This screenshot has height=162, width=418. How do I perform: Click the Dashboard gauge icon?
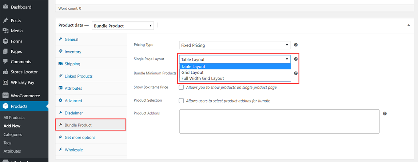5,7
